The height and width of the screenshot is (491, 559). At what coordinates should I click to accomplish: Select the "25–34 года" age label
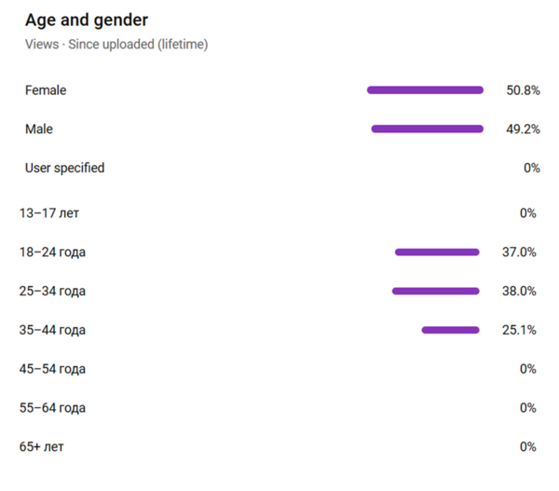click(x=52, y=291)
